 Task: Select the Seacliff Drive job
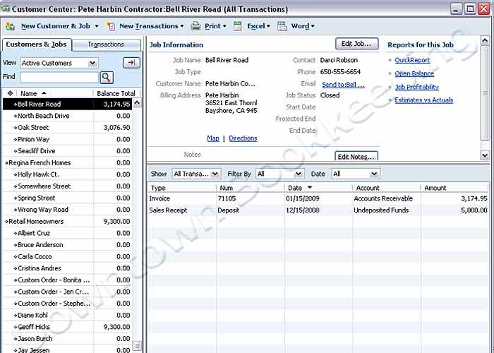tap(68, 150)
